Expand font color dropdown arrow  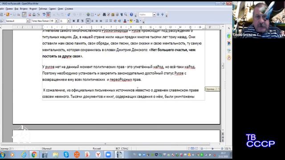pos(128,21)
